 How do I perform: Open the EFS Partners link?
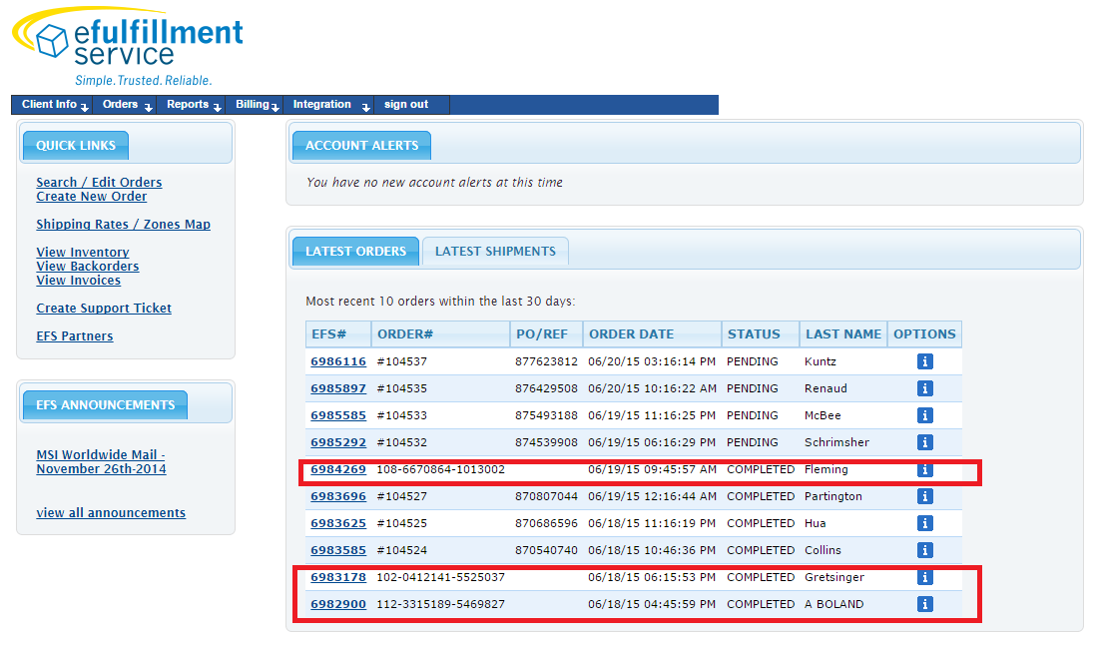coord(75,335)
